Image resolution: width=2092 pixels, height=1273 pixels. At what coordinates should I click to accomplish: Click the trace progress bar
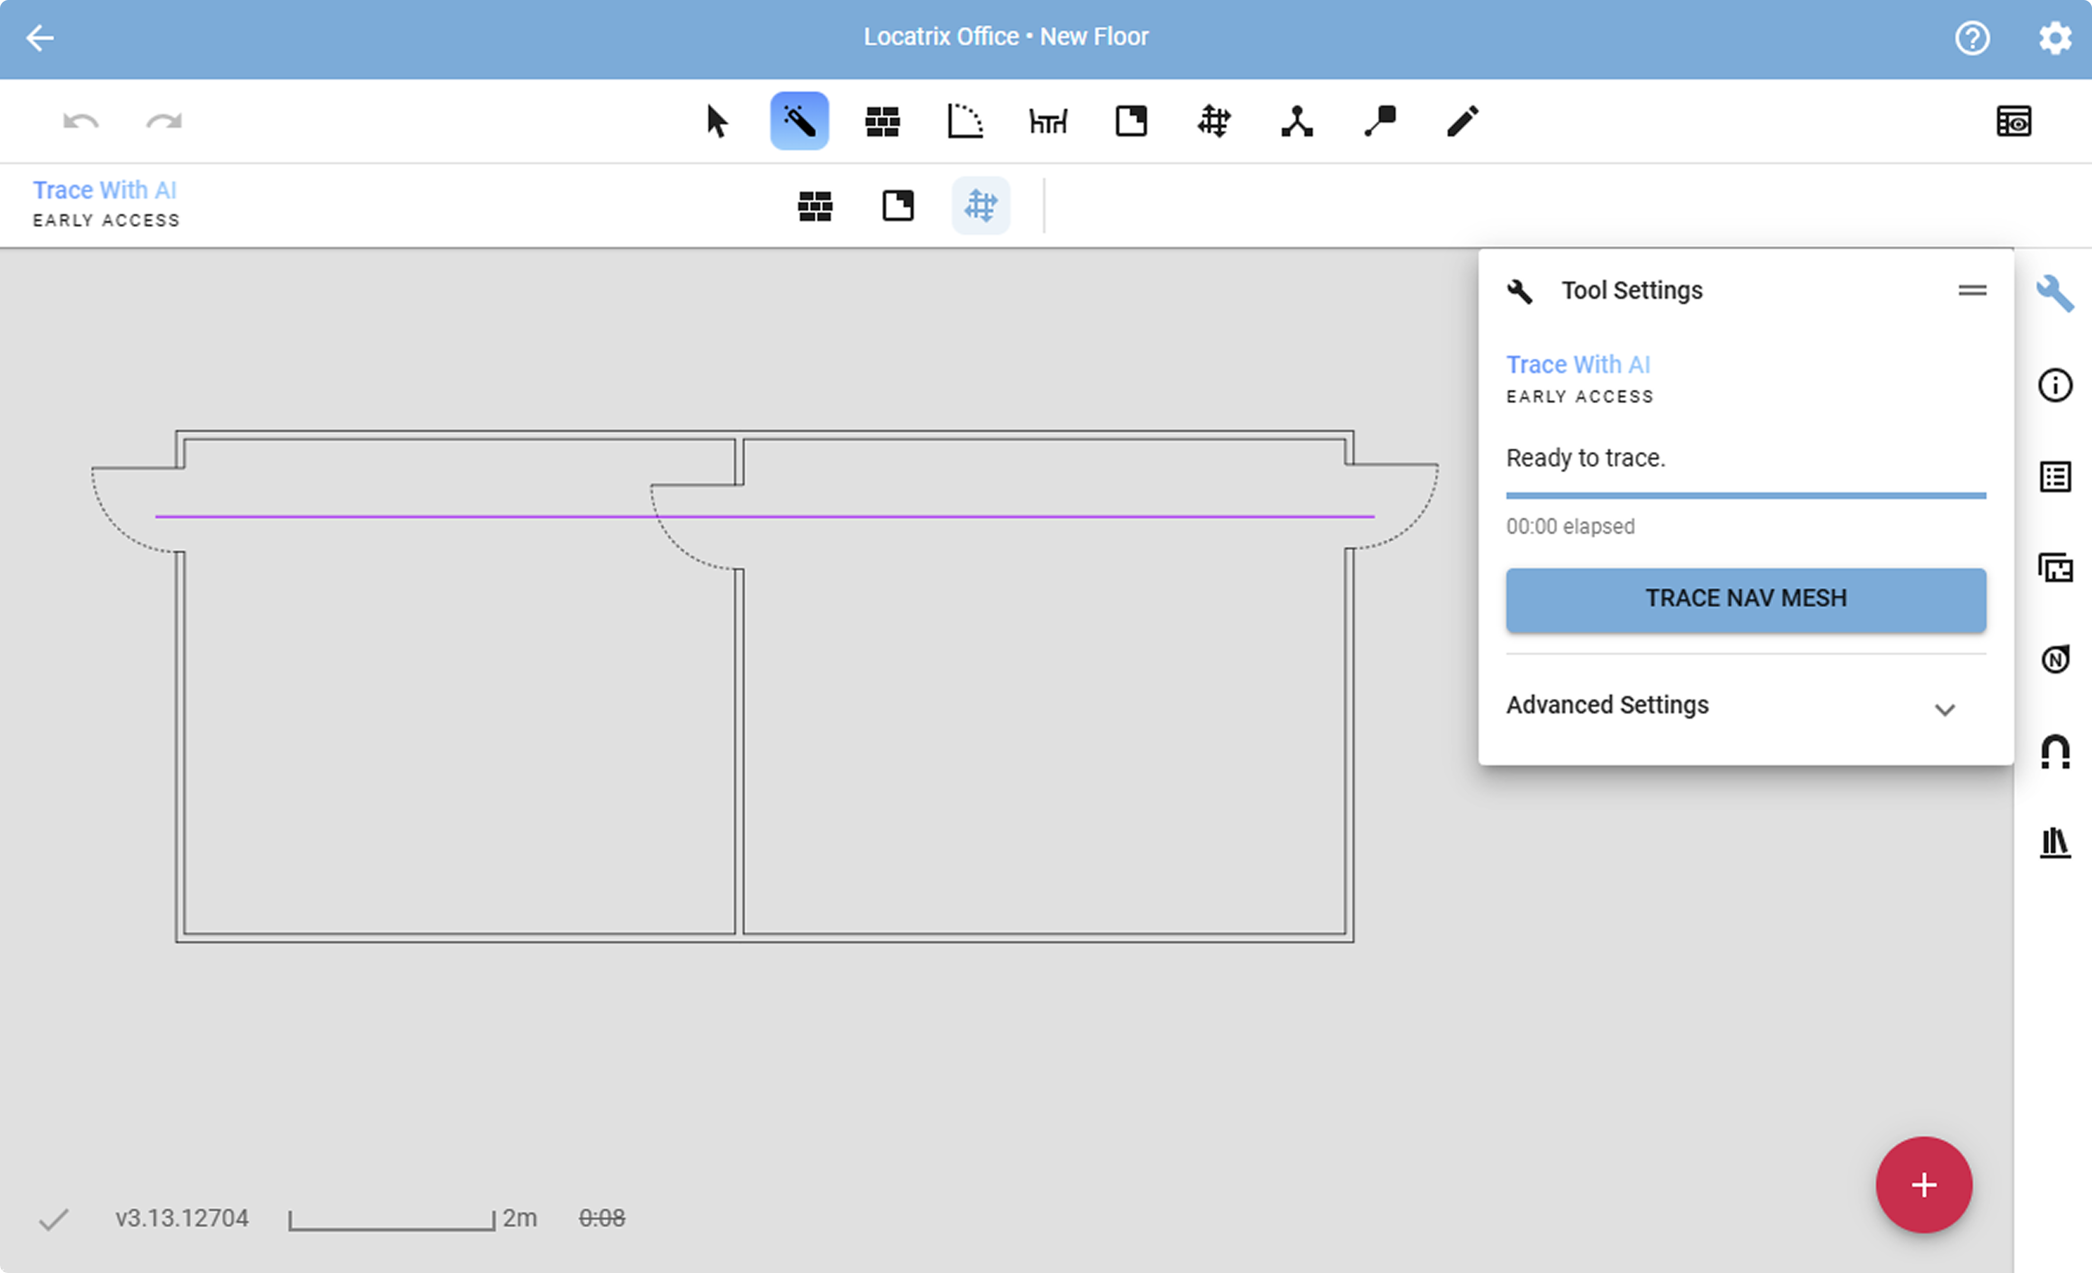pos(1746,496)
